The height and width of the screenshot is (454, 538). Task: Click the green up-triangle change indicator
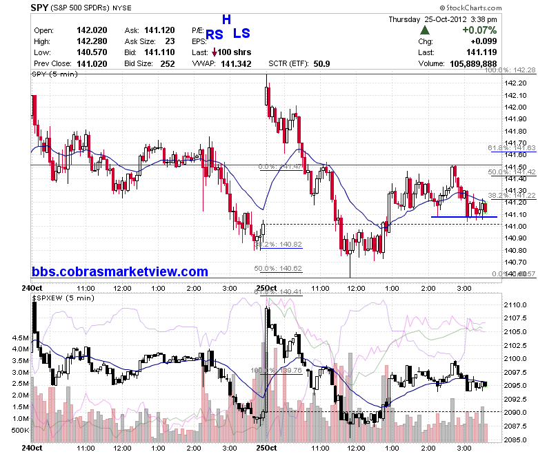[425, 30]
